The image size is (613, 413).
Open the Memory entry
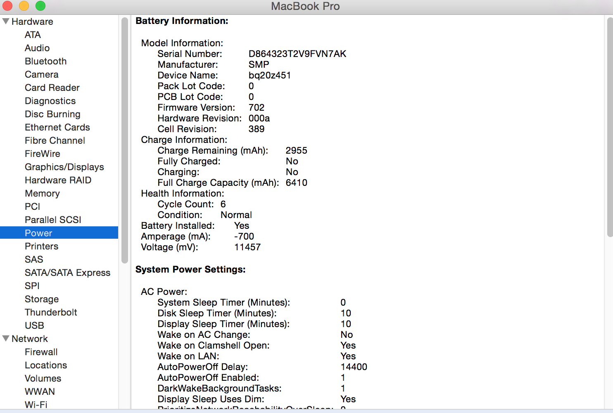(42, 193)
